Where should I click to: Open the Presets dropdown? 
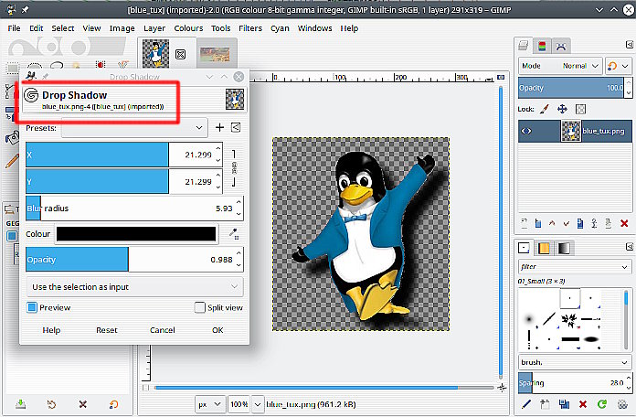click(134, 128)
